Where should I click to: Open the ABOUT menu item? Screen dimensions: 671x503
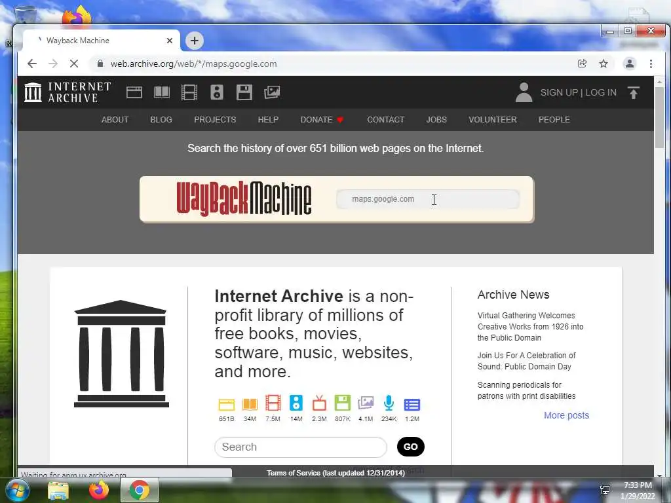click(x=115, y=120)
